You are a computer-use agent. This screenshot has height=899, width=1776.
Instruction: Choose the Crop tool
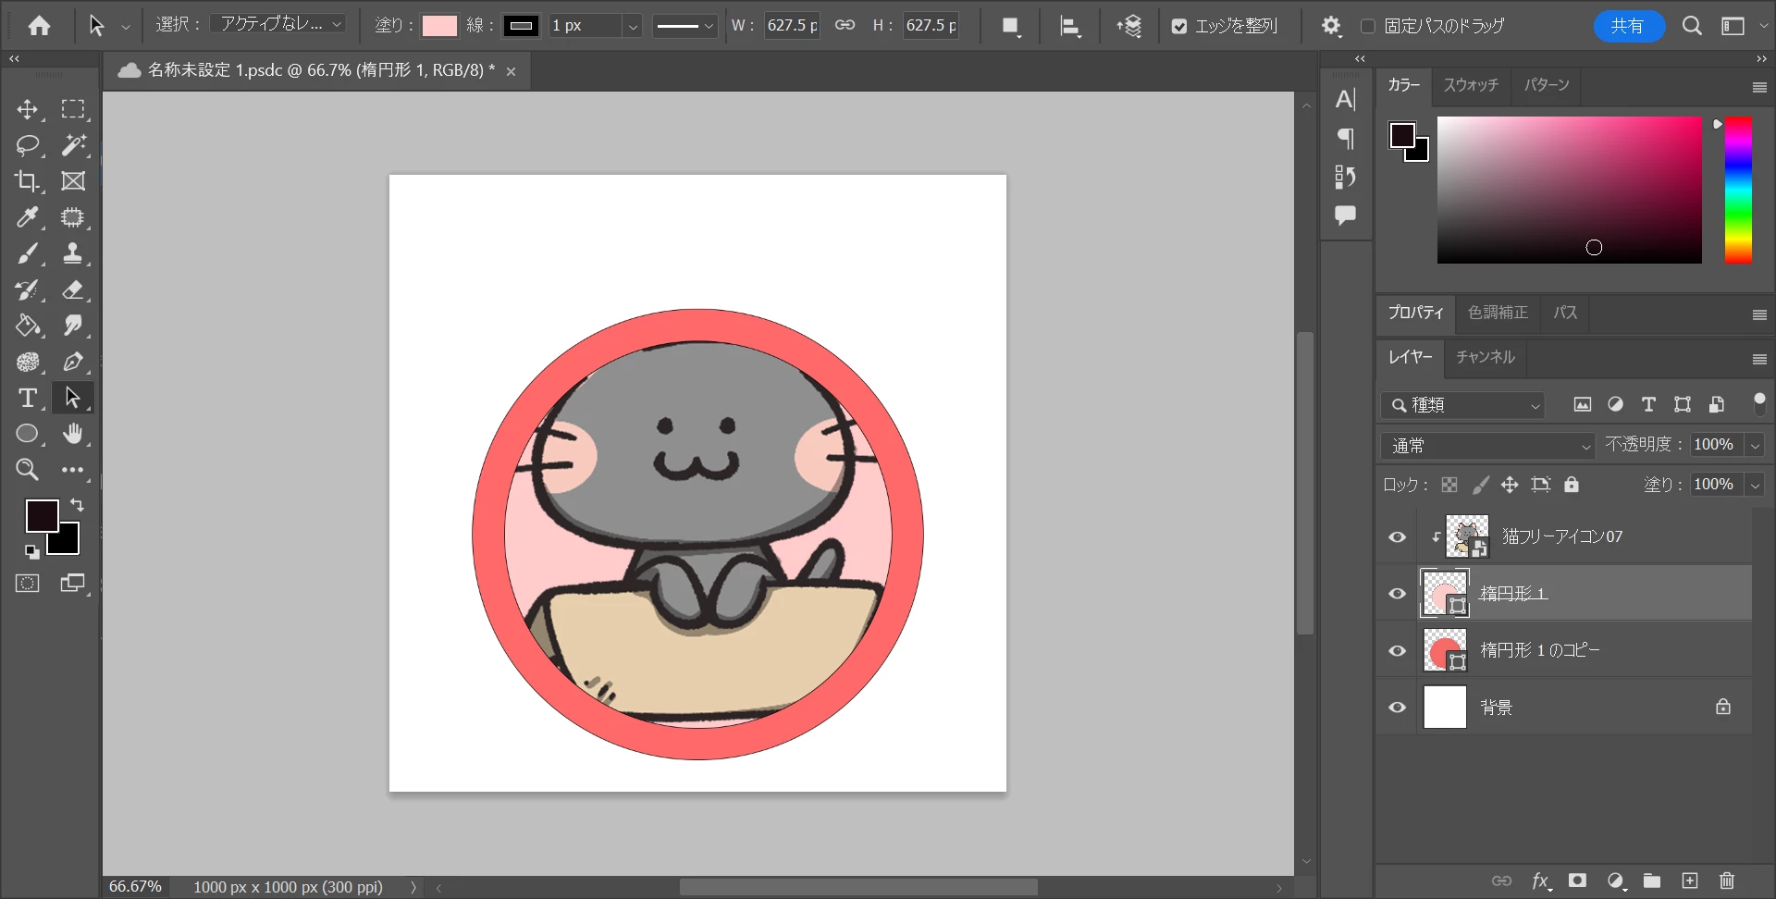[x=27, y=181]
